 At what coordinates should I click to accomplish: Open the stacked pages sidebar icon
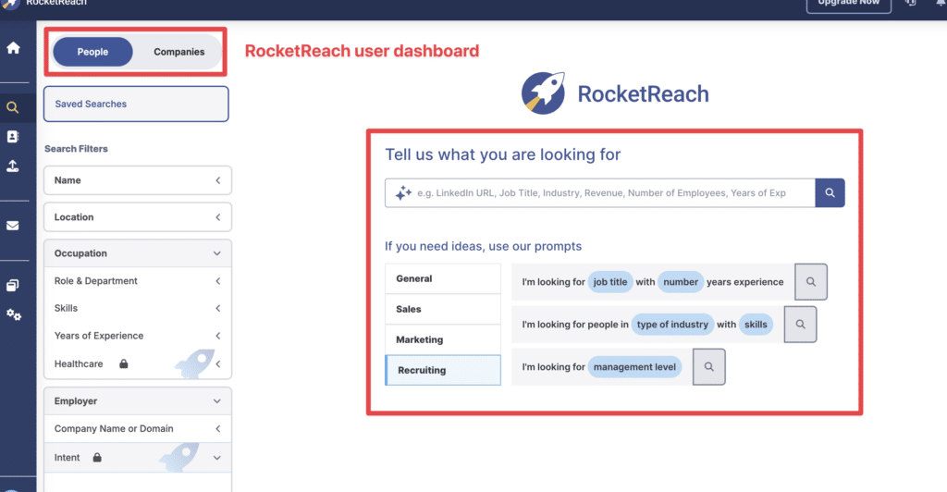[x=13, y=285]
